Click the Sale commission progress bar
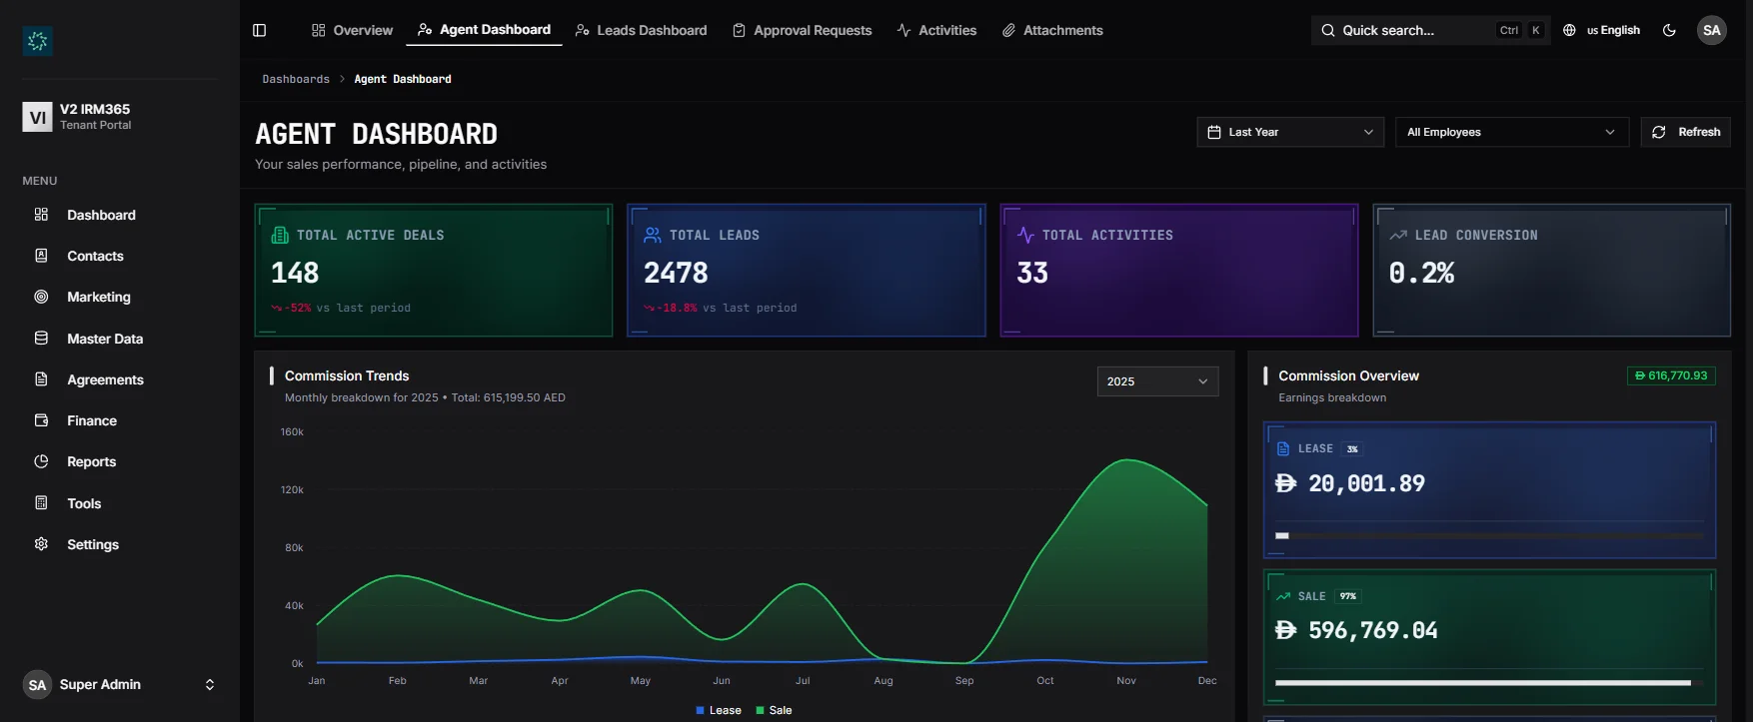 click(x=1482, y=683)
